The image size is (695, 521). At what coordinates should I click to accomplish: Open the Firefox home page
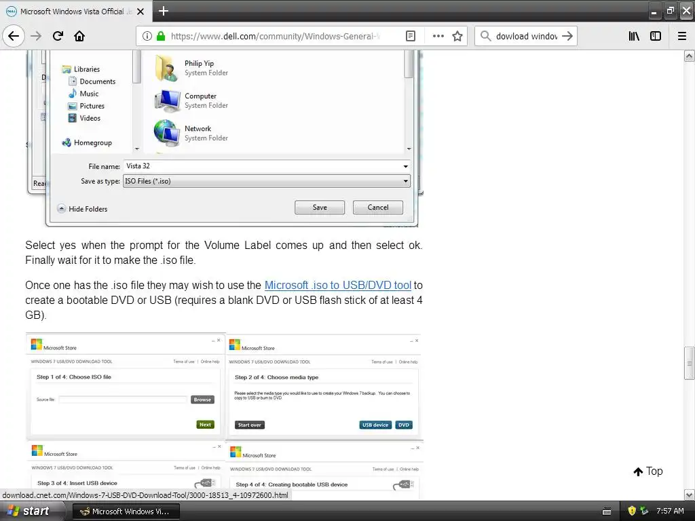79,36
